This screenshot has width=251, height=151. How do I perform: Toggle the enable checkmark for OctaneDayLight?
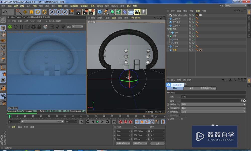coord(194,15)
